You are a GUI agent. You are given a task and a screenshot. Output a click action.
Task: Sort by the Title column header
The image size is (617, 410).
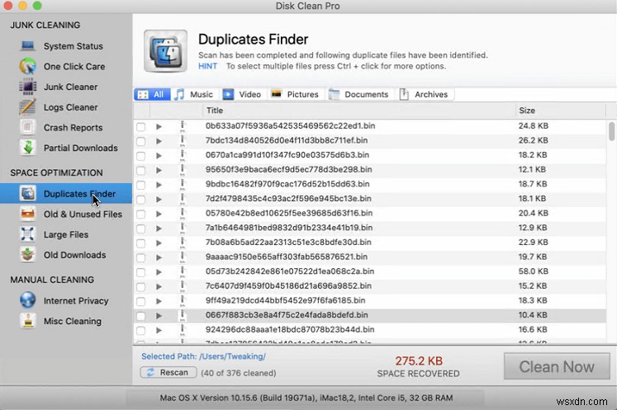pos(358,111)
